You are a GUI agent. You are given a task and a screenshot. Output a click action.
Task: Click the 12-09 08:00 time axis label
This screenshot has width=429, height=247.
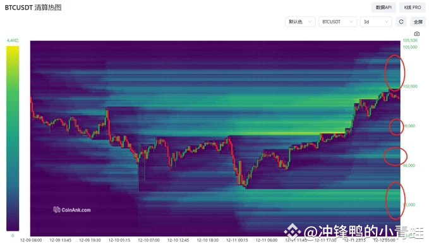point(31,240)
